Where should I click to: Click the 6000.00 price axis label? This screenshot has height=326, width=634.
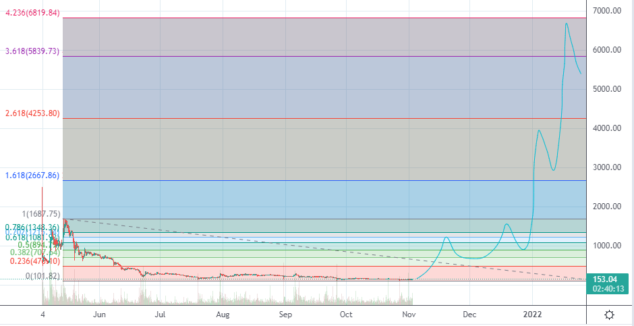607,50
